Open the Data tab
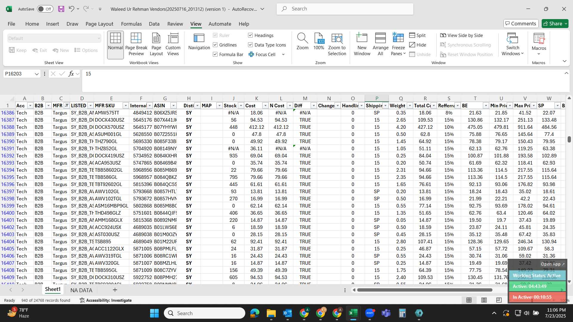 tap(154, 24)
